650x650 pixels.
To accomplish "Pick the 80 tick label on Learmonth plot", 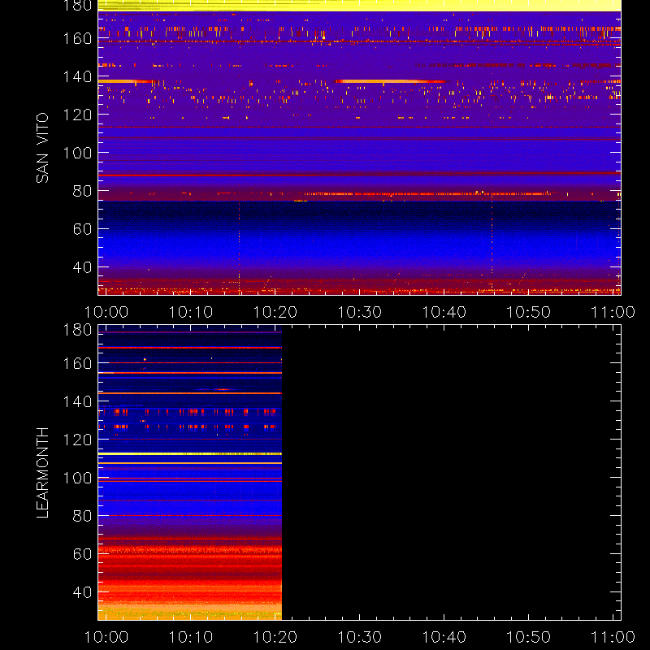I will tap(82, 516).
